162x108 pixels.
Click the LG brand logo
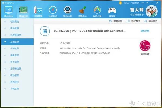point(145,46)
